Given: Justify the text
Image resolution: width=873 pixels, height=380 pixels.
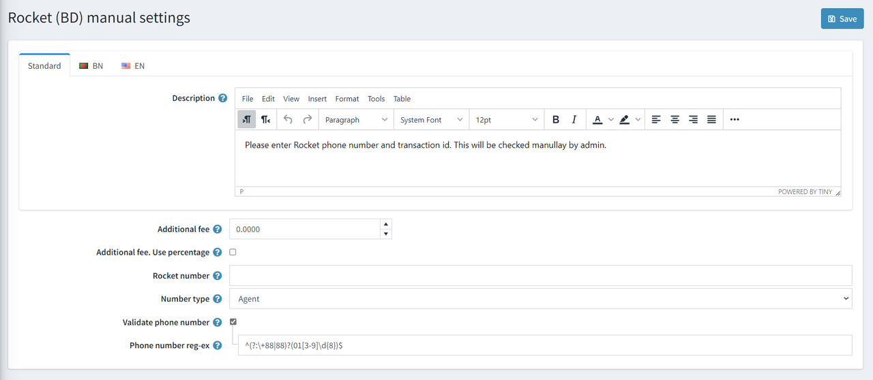Looking at the screenshot, I should (x=711, y=119).
